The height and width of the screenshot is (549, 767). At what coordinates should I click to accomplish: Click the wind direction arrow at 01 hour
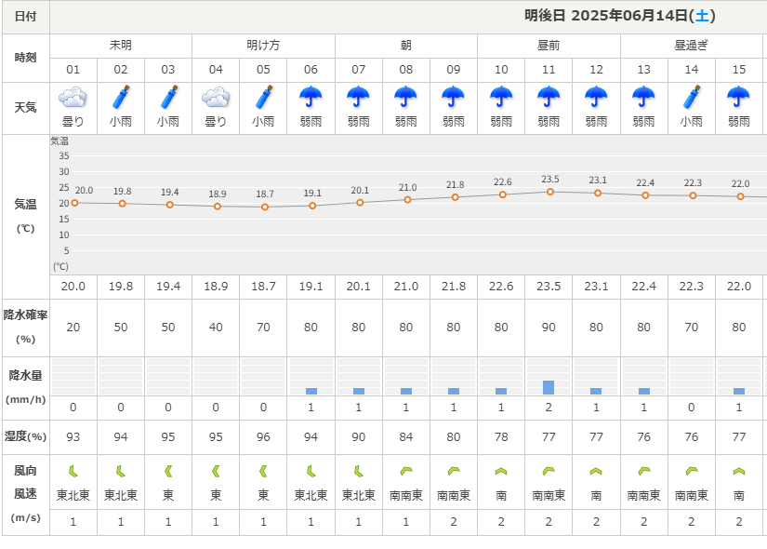point(73,472)
